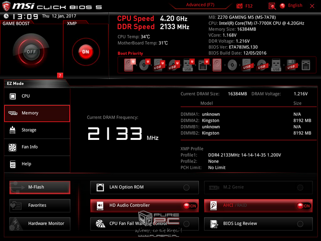
Task: Click the Storage drive icon in the sidebar
Action: (12, 130)
